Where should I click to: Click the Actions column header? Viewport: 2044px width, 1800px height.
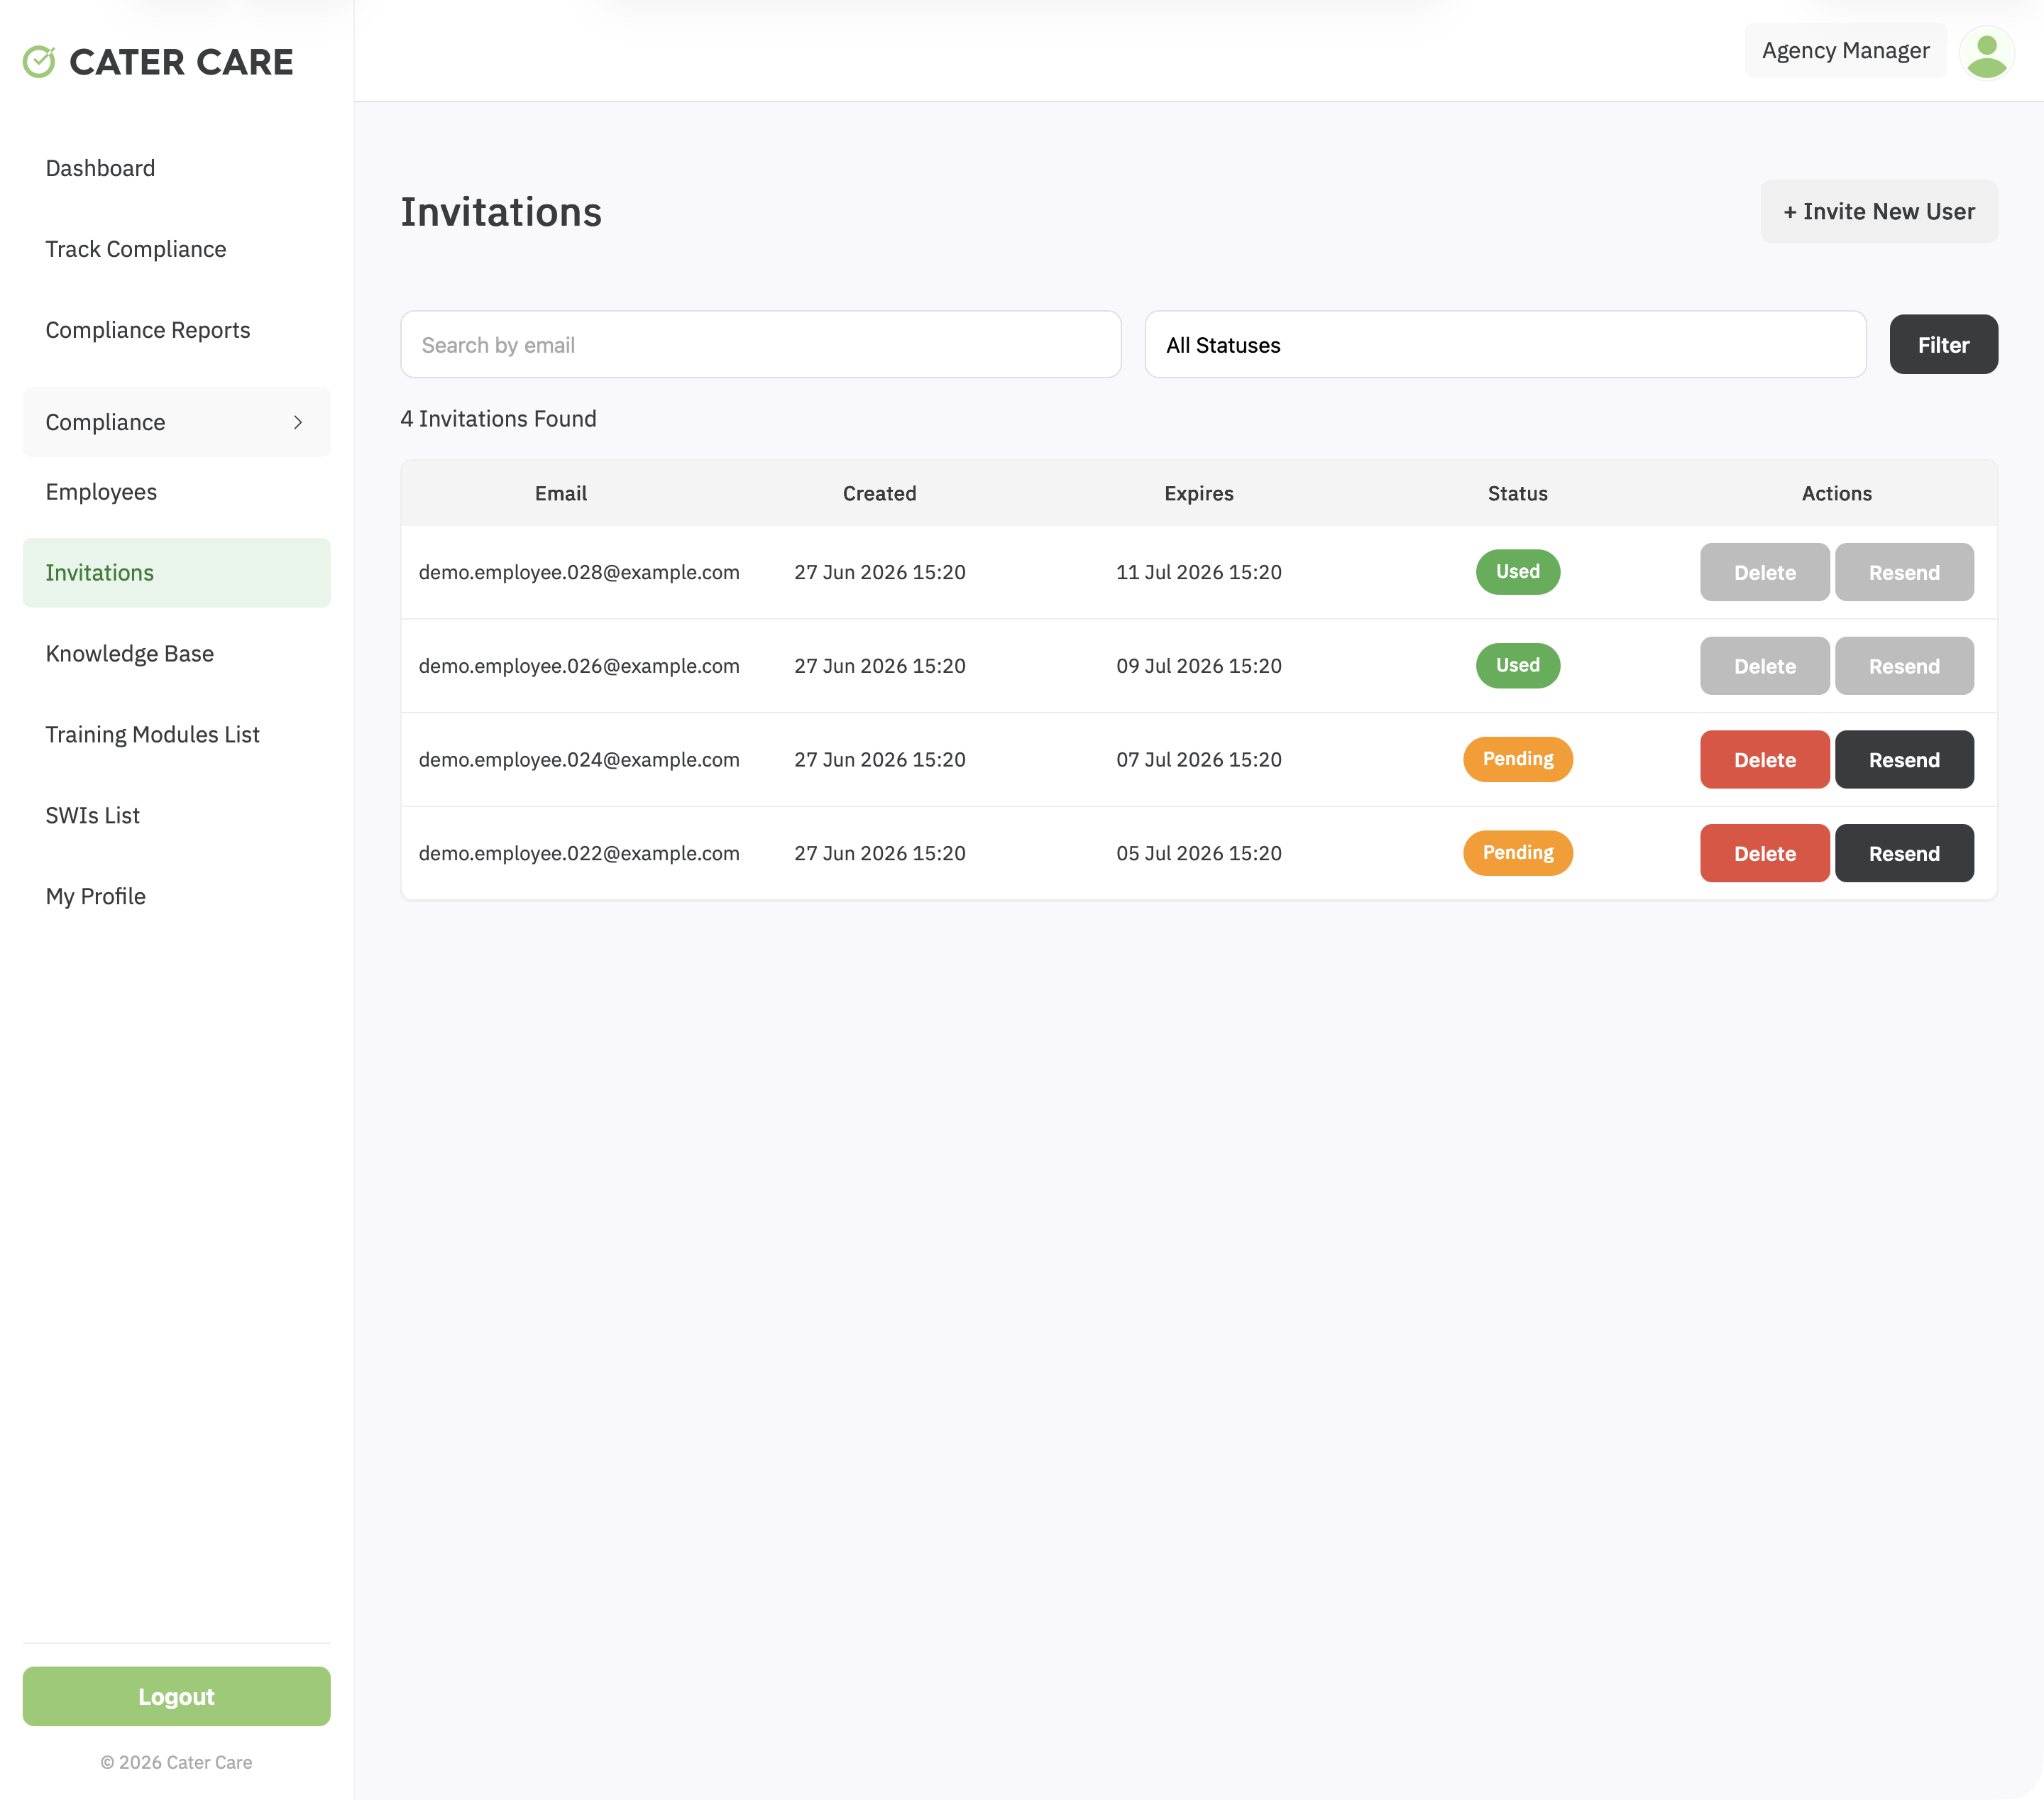[x=1836, y=493]
